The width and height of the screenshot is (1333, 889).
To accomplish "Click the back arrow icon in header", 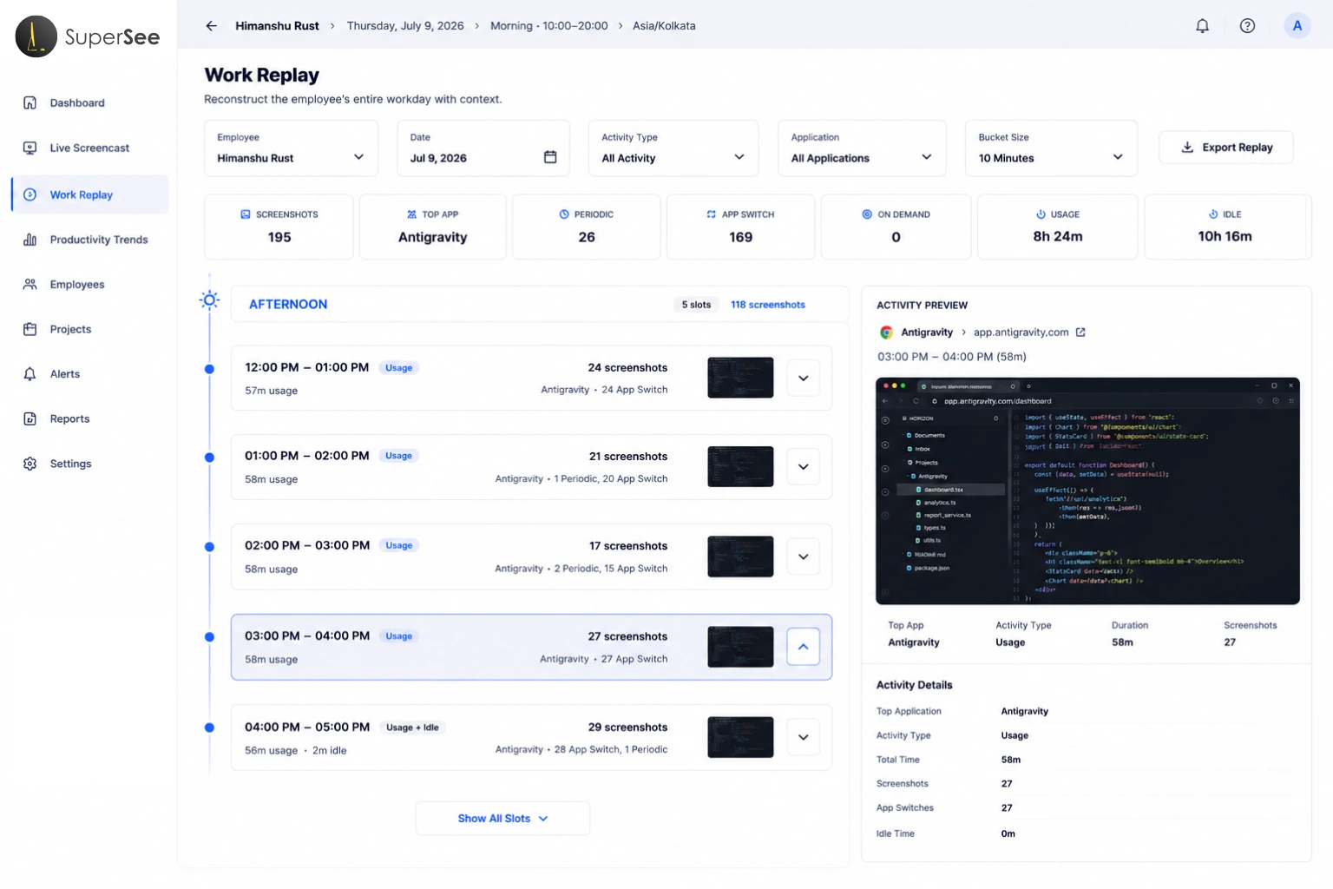I will click(x=211, y=26).
